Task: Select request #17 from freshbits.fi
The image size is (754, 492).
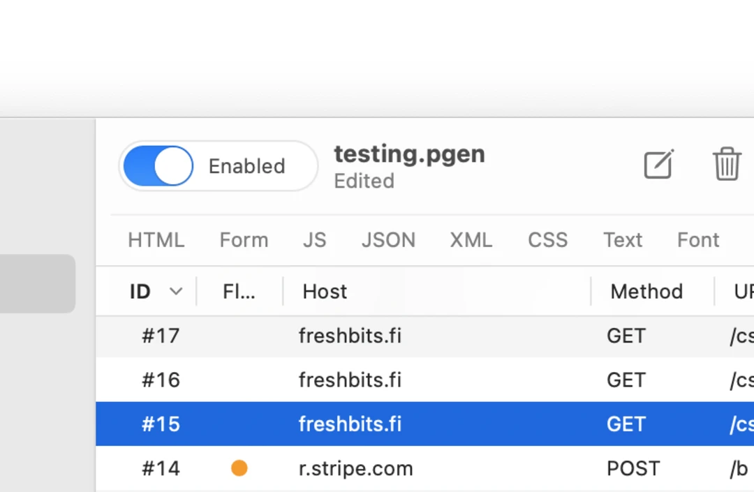Action: point(350,336)
